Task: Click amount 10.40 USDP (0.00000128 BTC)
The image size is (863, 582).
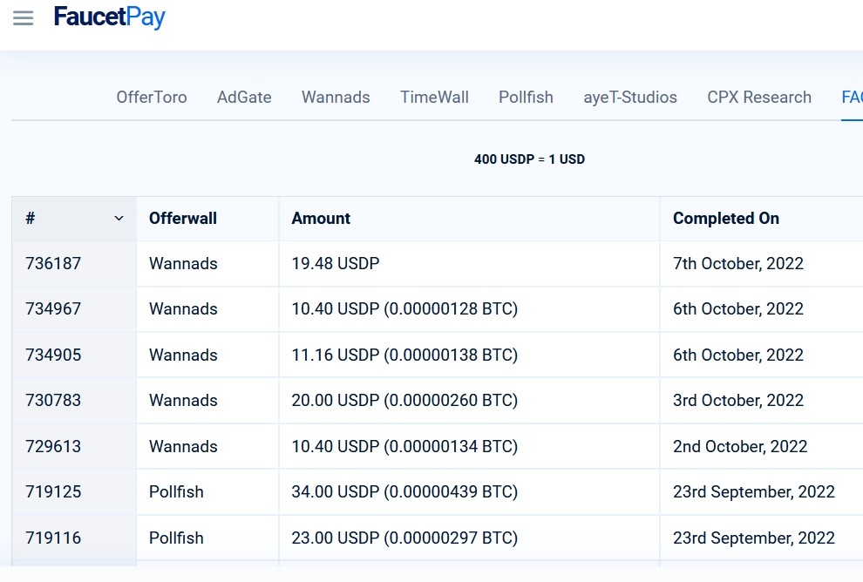Action: [404, 308]
